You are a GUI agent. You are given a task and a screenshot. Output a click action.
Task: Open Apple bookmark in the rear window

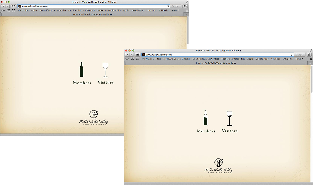[x=126, y=10]
